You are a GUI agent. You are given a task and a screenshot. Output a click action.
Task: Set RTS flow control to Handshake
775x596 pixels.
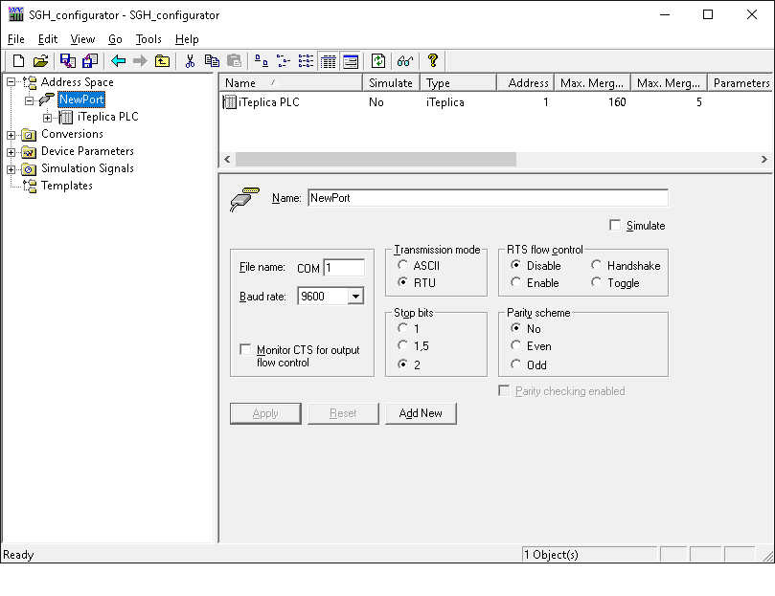[597, 265]
